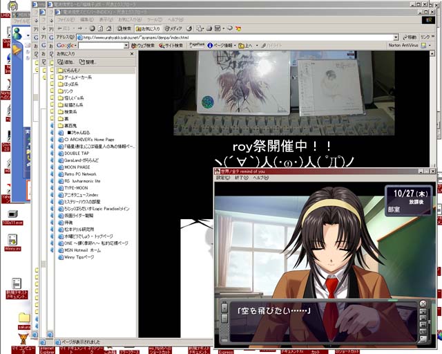Open the ツール(T) menu in IE
The image size is (442, 354).
coord(155,20)
